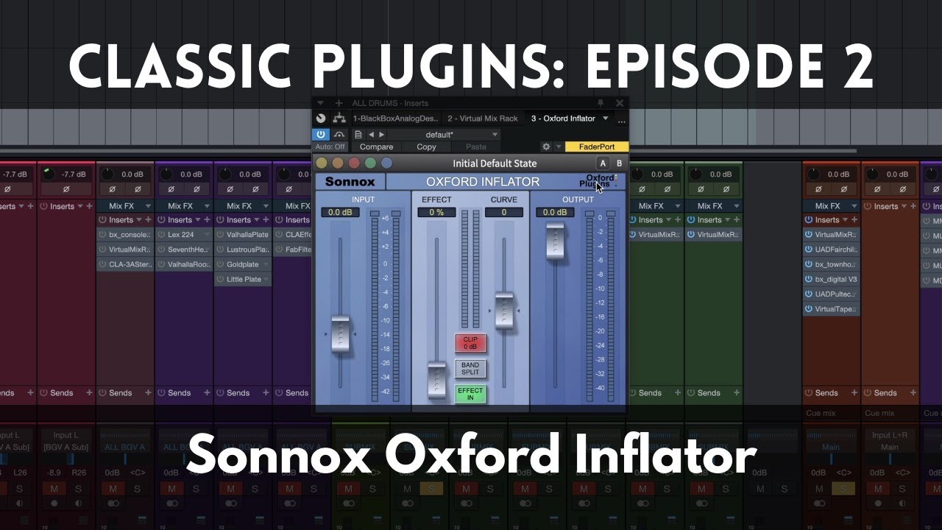
Task: Open Mix FX dropdown above Lex 224 channel
Action: 184,206
